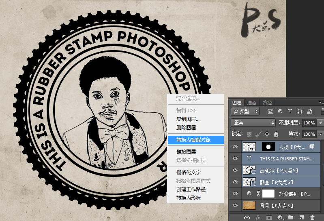Select 背景【P大点S】 layer name
The image size is (324, 221).
pyautogui.click(x=277, y=206)
